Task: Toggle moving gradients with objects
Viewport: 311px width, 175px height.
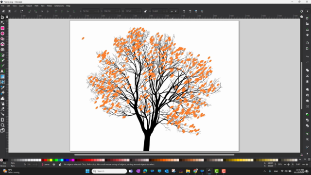Action: [196, 11]
